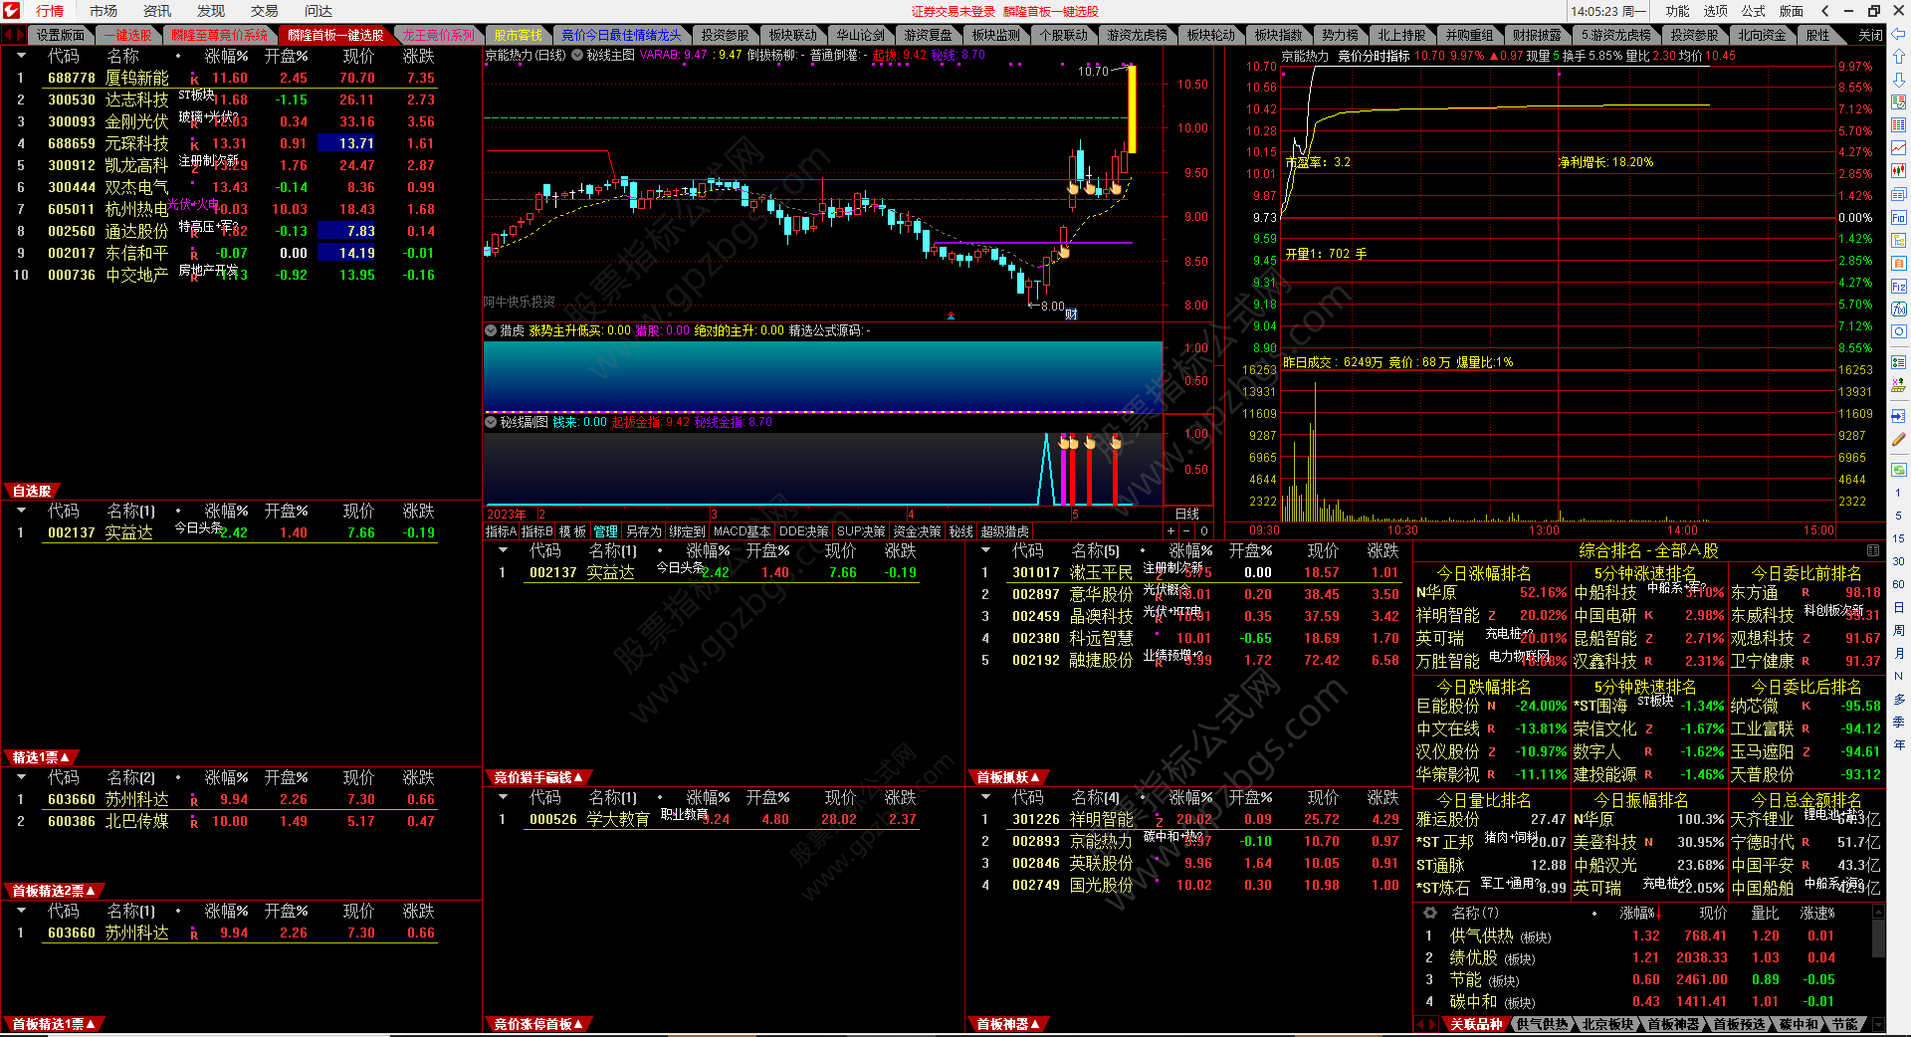Viewport: 1911px width, 1037px height.
Task: Open dropdown triangle in 自选股 list header
Action: pos(21,511)
